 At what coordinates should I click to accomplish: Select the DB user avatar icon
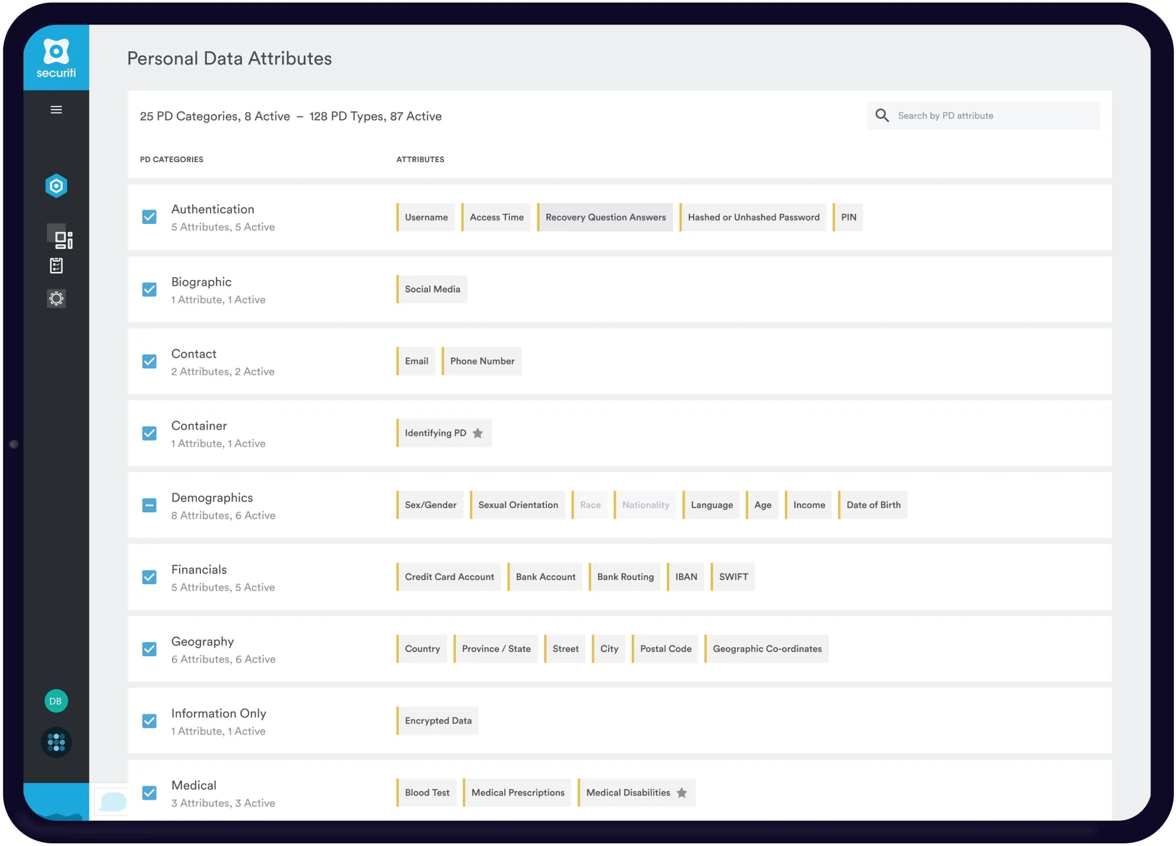55,701
